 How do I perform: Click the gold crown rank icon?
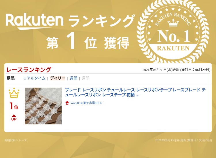14,93
